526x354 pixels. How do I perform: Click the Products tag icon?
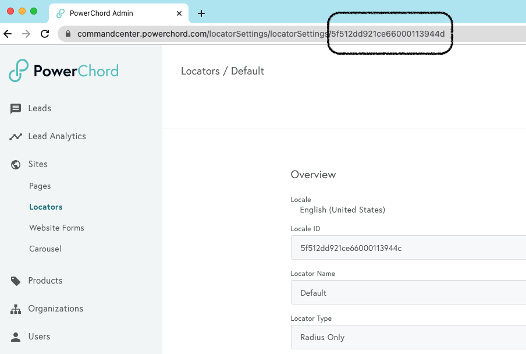(x=16, y=281)
